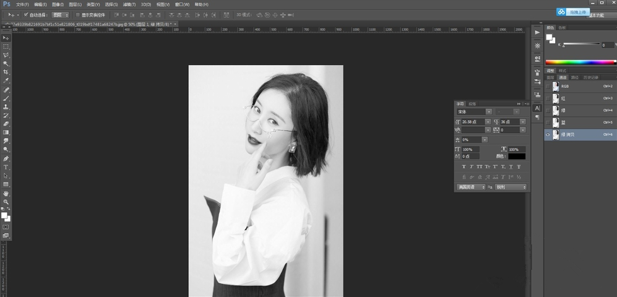
Task: Enable the 显示变换控件 checkbox
Action: (77, 14)
